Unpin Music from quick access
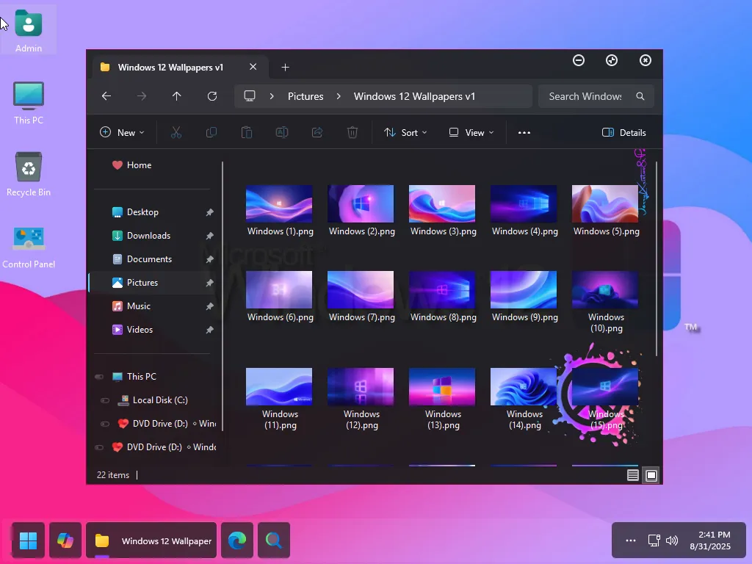Viewport: 752px width, 564px height. [209, 306]
